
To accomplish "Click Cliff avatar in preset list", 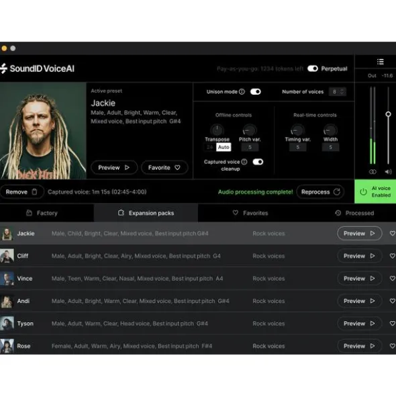I will pyautogui.click(x=7, y=256).
